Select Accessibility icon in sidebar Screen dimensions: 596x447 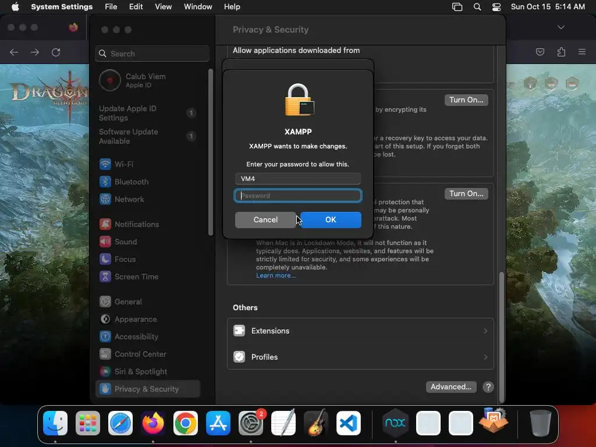tap(105, 337)
